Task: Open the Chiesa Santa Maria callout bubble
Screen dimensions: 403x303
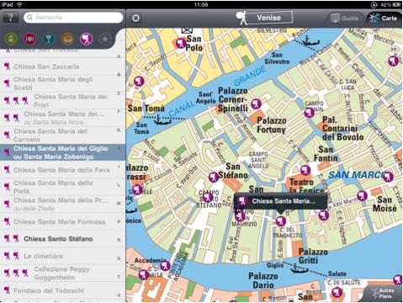Action: tap(280, 201)
